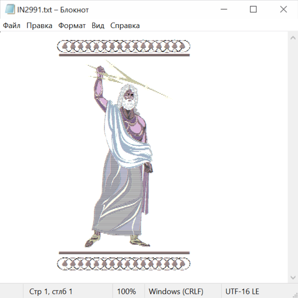
Task: Click the Windows (CRLF) line ending indicator
Action: [176, 291]
